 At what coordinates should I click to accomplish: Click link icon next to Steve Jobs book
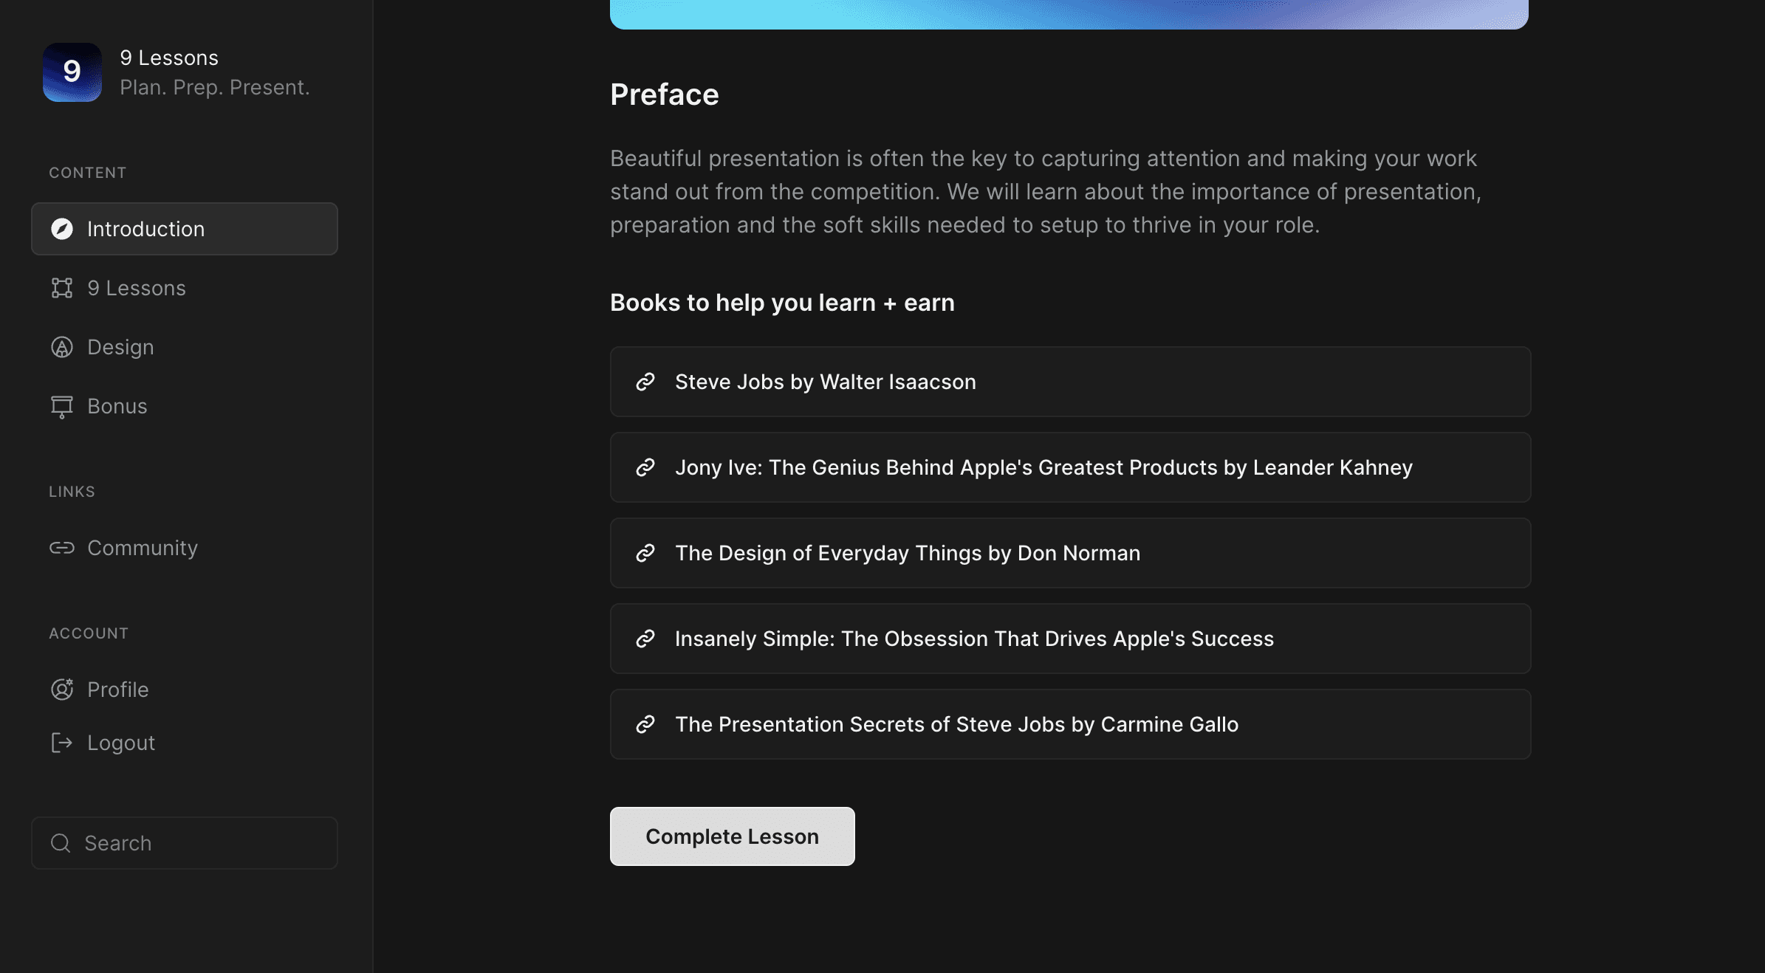[645, 382]
